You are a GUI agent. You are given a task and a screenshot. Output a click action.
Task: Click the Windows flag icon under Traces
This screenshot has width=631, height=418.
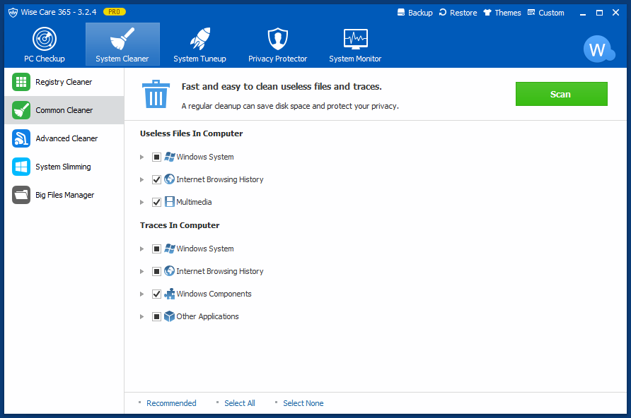click(170, 249)
